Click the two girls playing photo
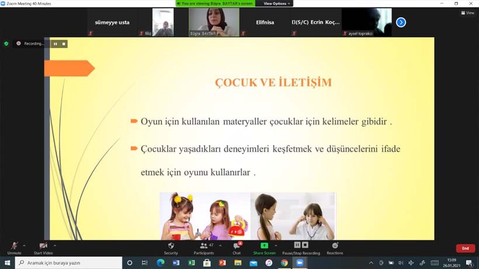479x269 pixels. tap(205, 216)
